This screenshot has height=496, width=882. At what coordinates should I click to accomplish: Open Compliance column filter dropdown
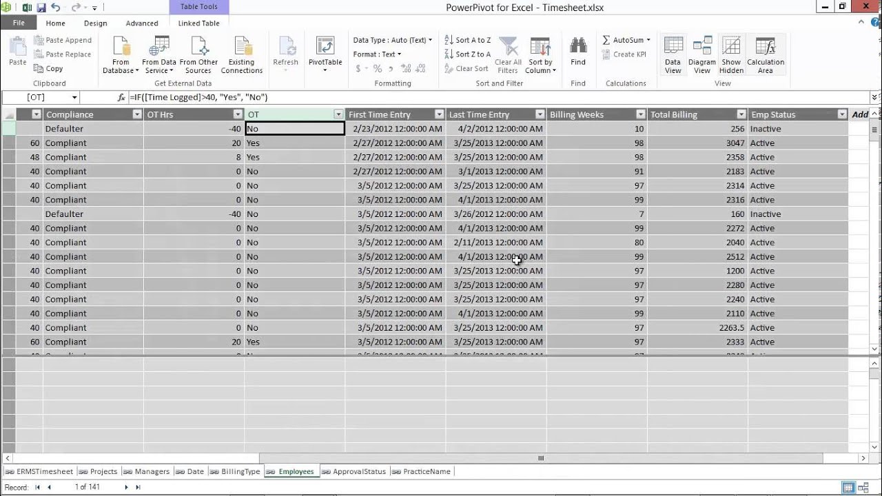pyautogui.click(x=137, y=114)
